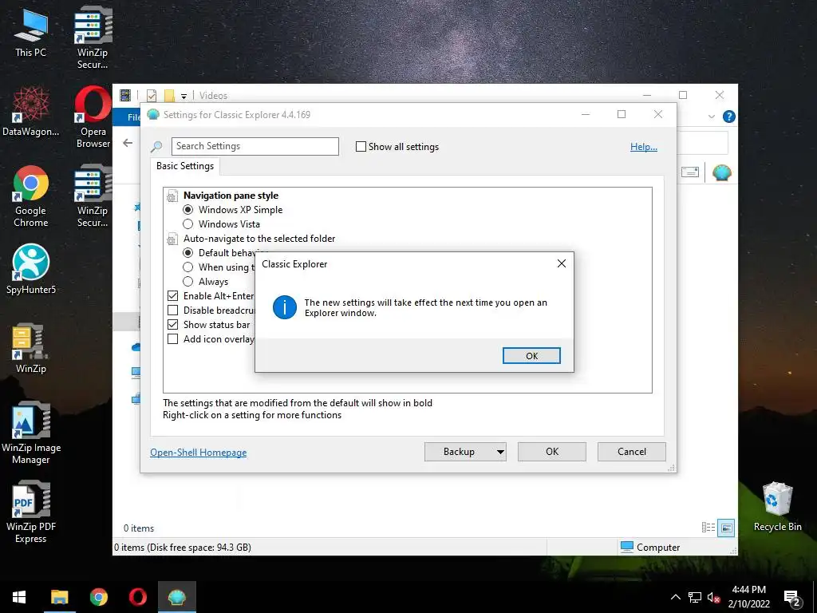Click the muted volume tray icon

(713, 597)
